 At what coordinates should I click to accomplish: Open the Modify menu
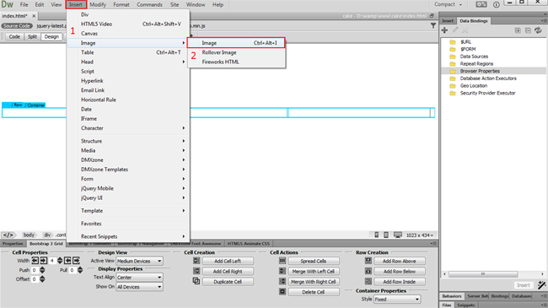98,4
